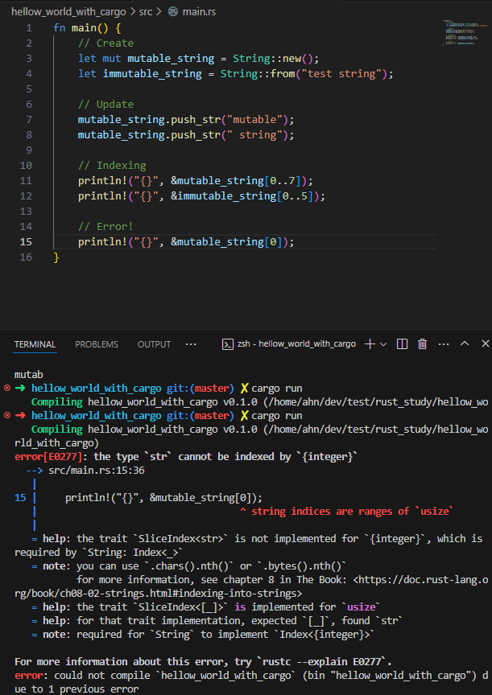This screenshot has height=695, width=492.
Task: Click the src breadcrumb folder
Action: point(146,11)
